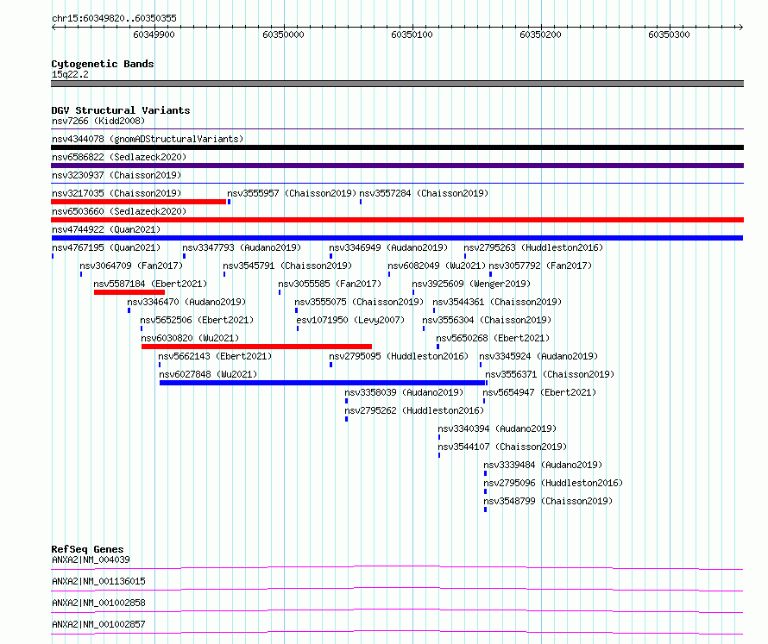The image size is (768, 644).
Task: Click the chr15:60349820..60350355 coordinates label
Action: tap(114, 18)
